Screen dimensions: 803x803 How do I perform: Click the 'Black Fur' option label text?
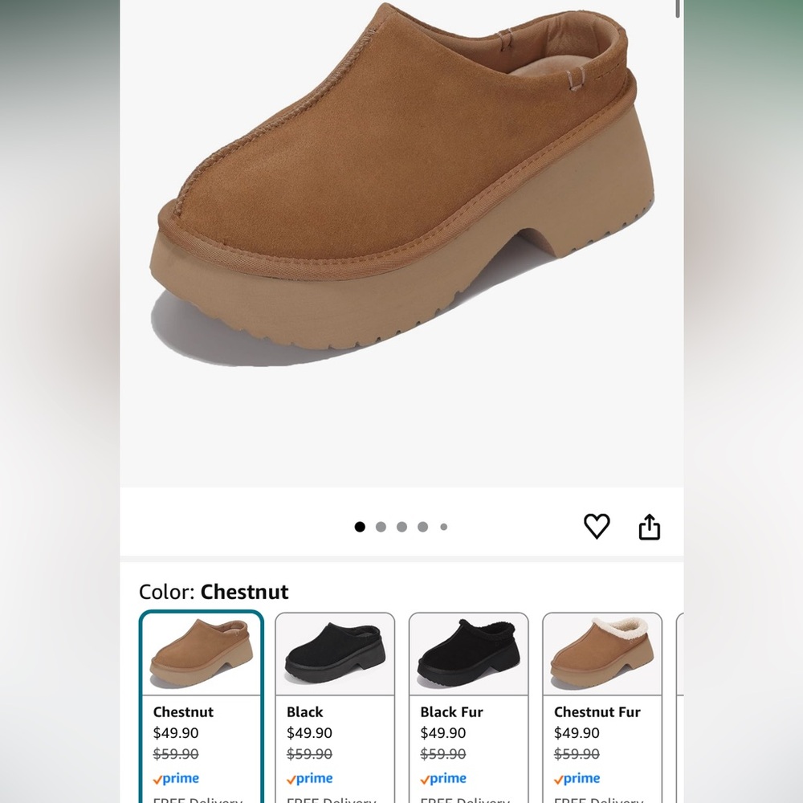(451, 711)
